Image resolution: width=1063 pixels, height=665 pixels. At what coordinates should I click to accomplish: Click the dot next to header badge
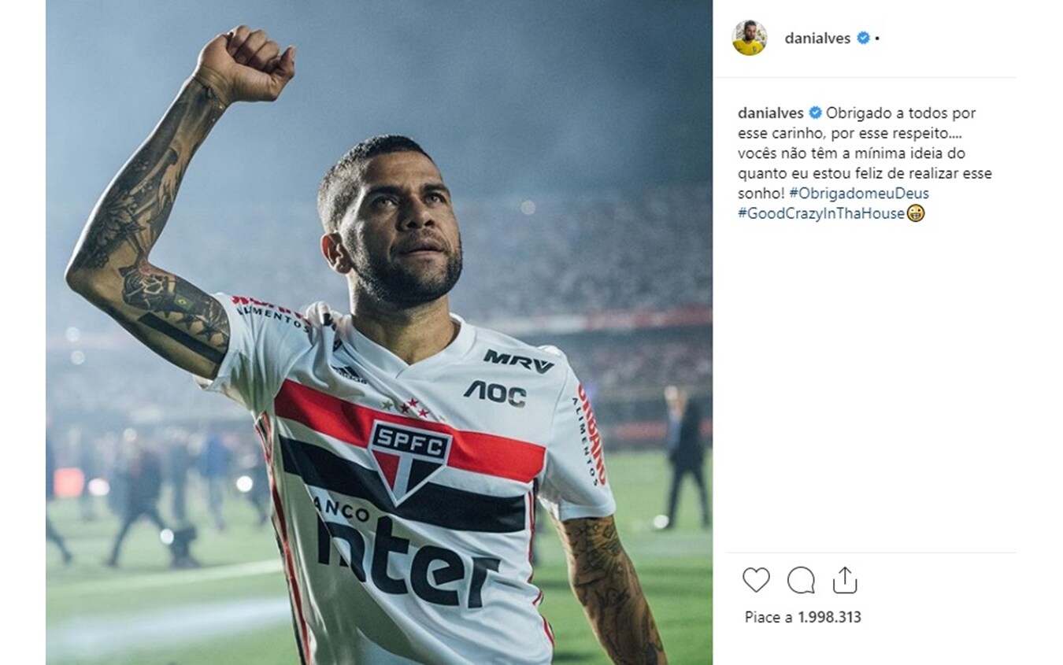tap(877, 39)
